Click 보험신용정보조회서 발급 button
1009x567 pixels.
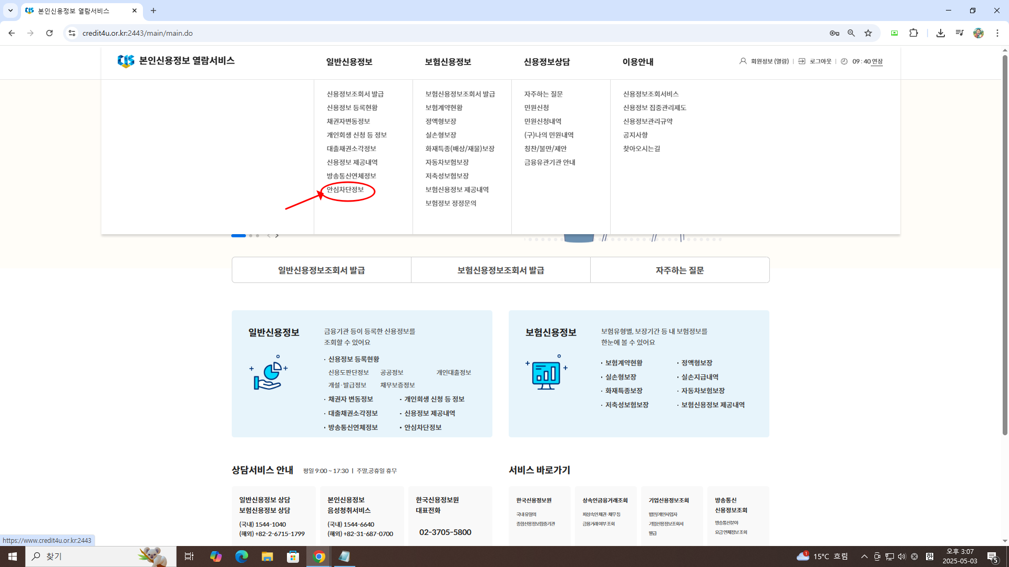point(500,270)
